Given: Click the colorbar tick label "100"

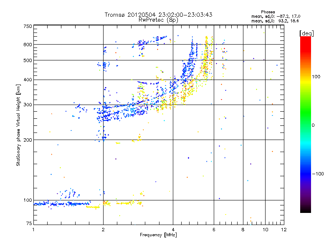Looking at the screenshot, I should (316, 77).
